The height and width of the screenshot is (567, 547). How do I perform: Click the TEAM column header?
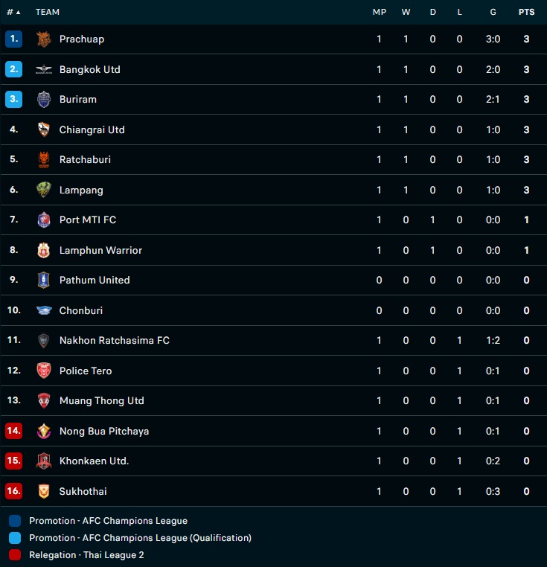[x=48, y=12]
